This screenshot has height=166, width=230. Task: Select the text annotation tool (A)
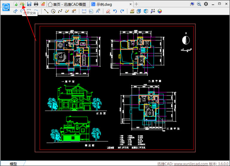tap(98, 11)
